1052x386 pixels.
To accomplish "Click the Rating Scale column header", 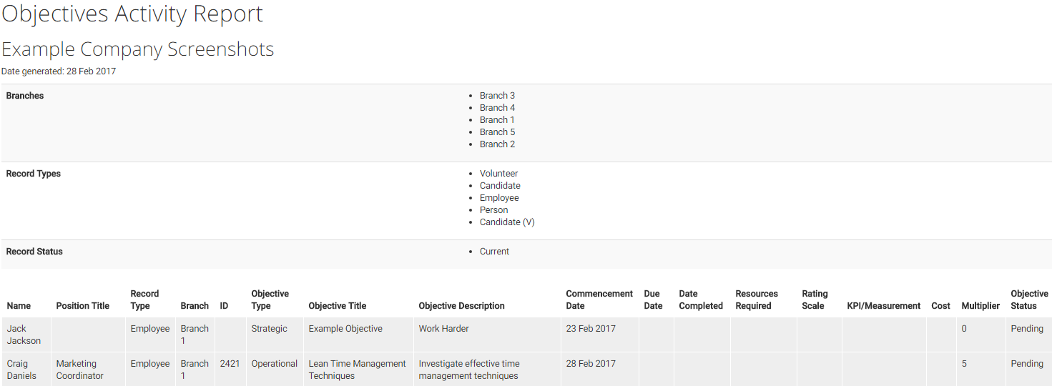I will (815, 300).
